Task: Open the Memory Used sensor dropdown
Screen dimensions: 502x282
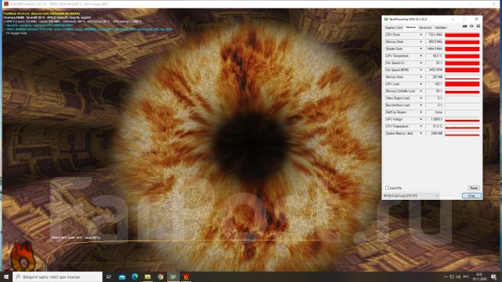Action: pyautogui.click(x=420, y=77)
